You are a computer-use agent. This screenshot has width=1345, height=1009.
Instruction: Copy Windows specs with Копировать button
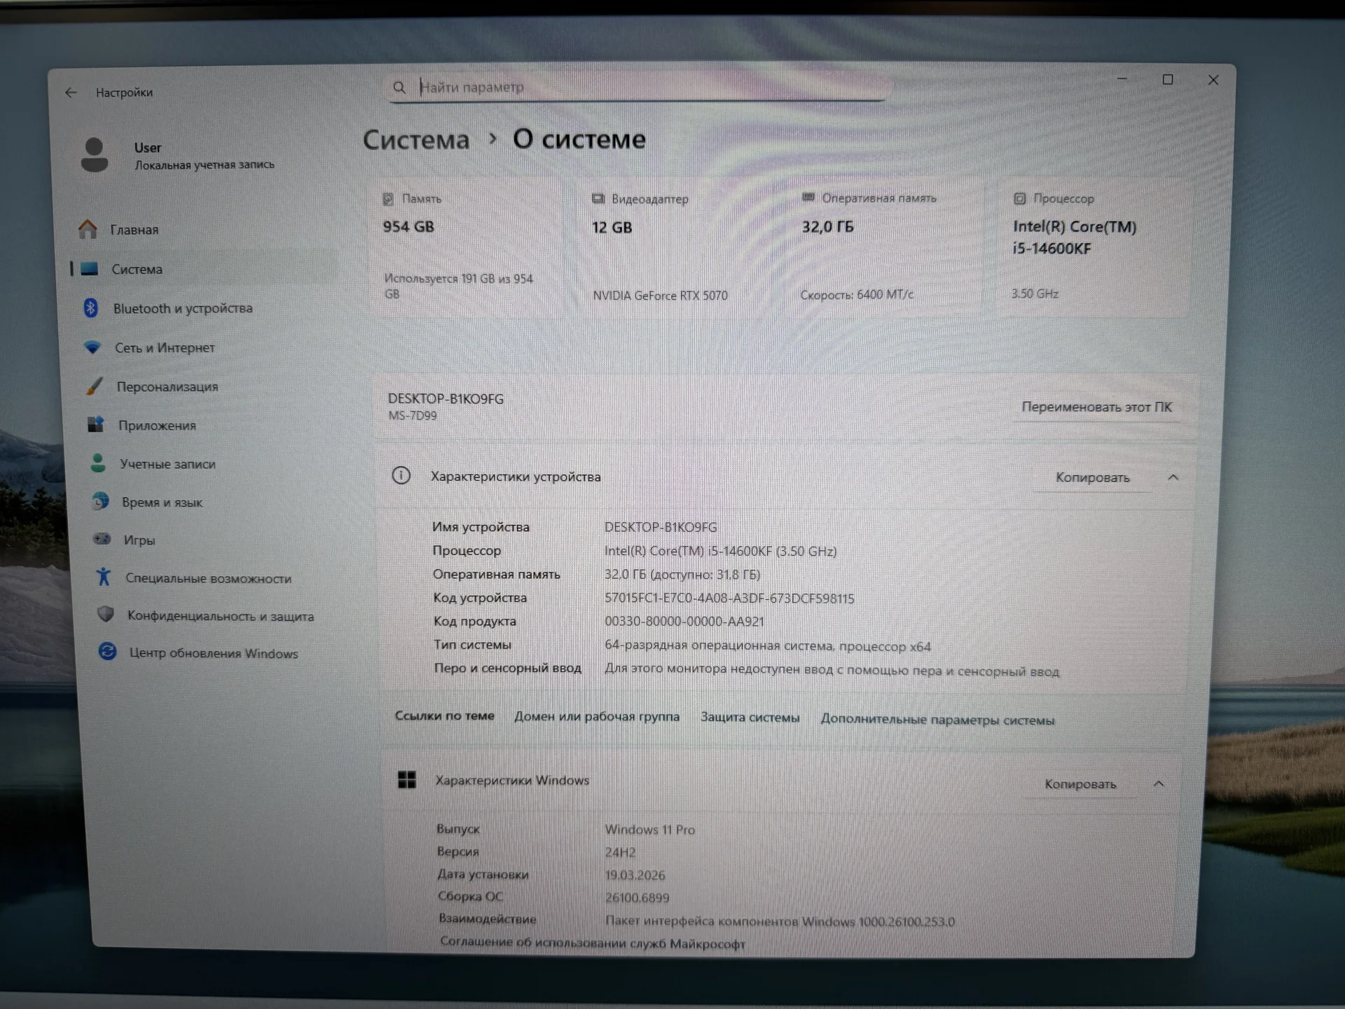pyautogui.click(x=1080, y=784)
